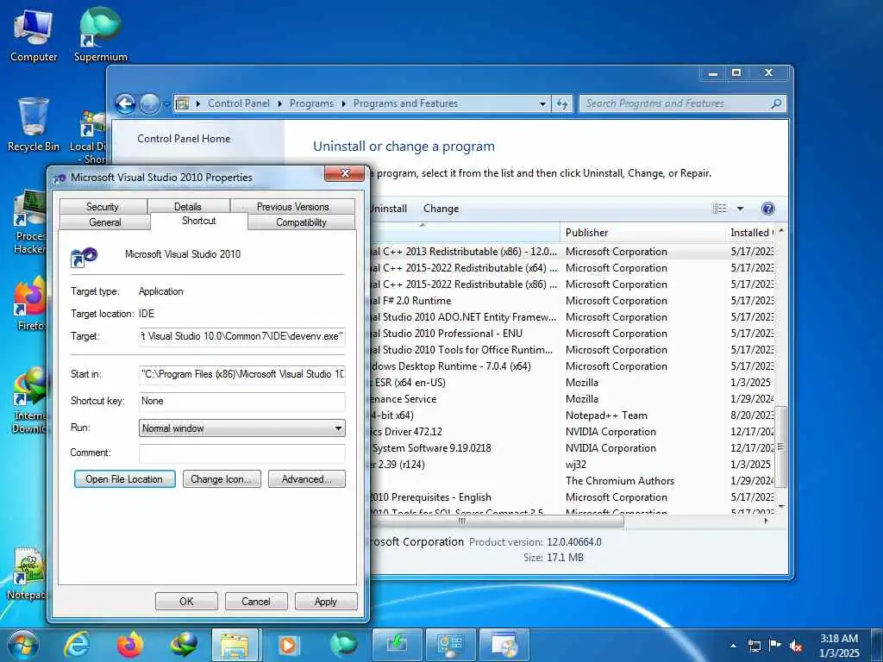The width and height of the screenshot is (883, 662).
Task: Open the Run window-mode dropdown
Action: [241, 428]
